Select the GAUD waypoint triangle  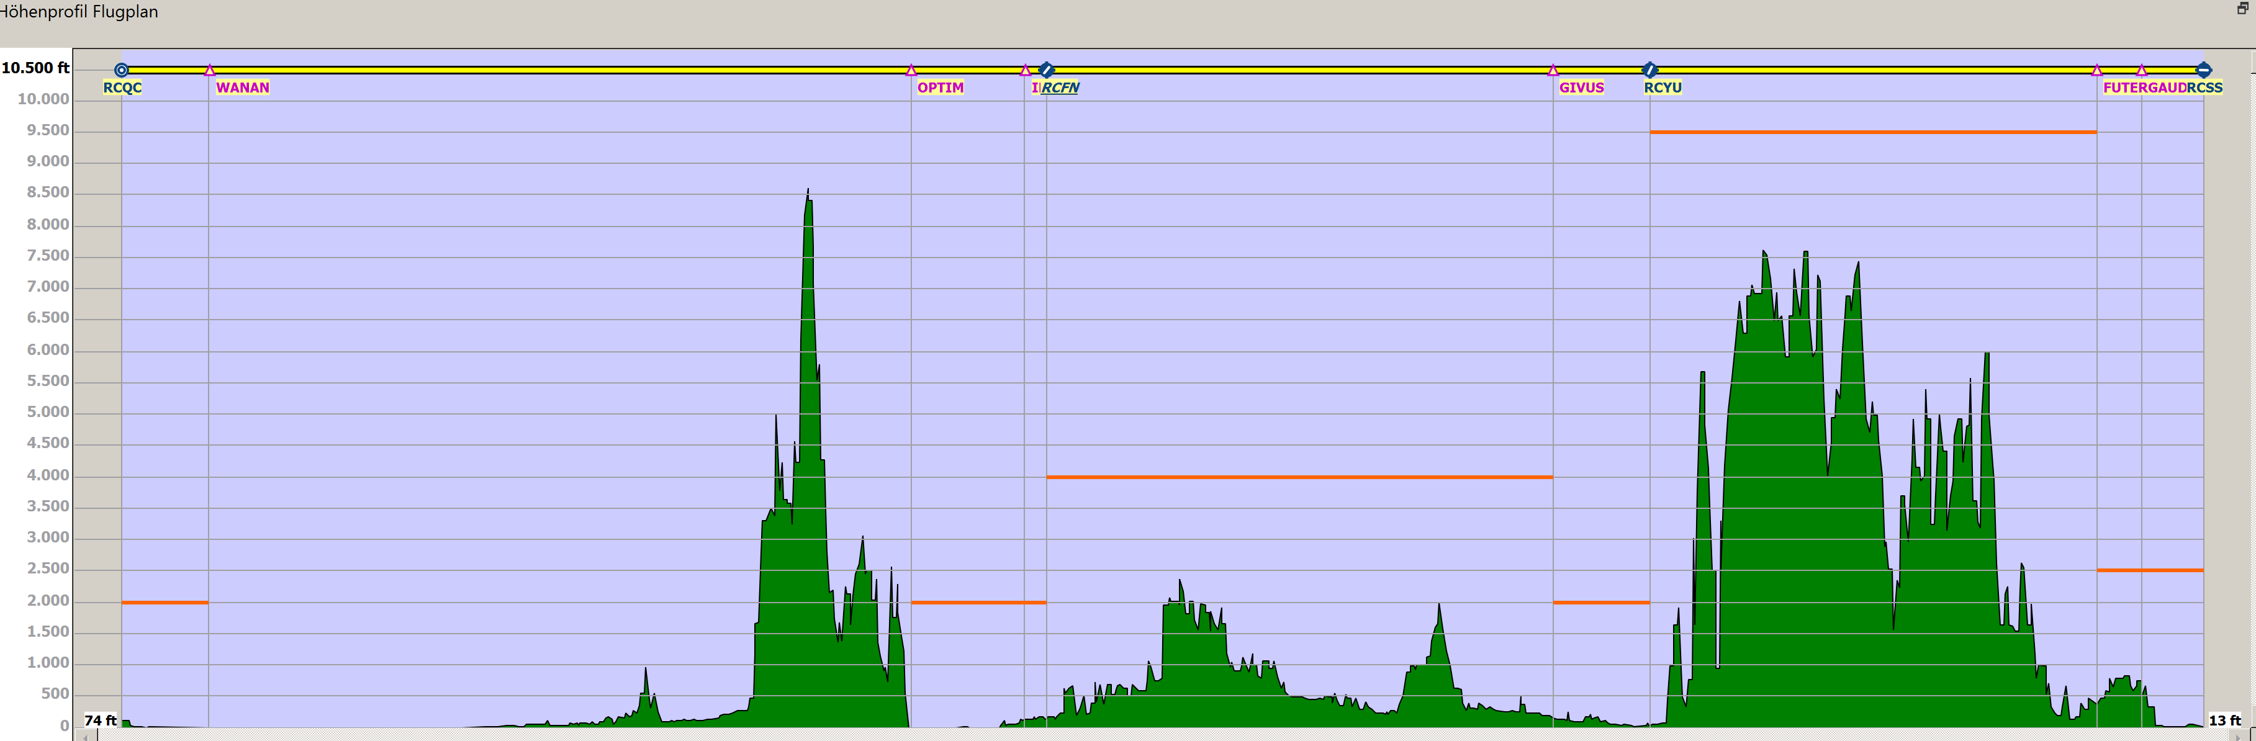(2141, 70)
